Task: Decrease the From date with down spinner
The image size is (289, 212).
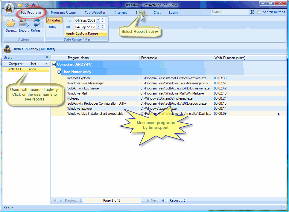Action: click(x=103, y=21)
